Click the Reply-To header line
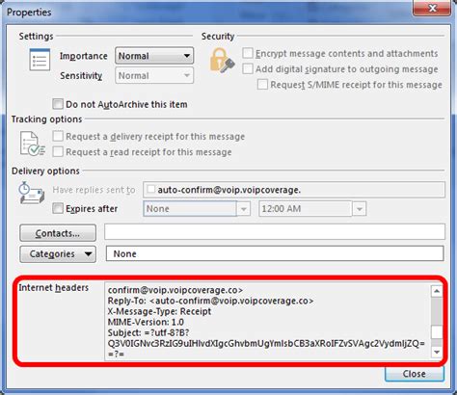The width and height of the screenshot is (457, 395). (x=210, y=301)
